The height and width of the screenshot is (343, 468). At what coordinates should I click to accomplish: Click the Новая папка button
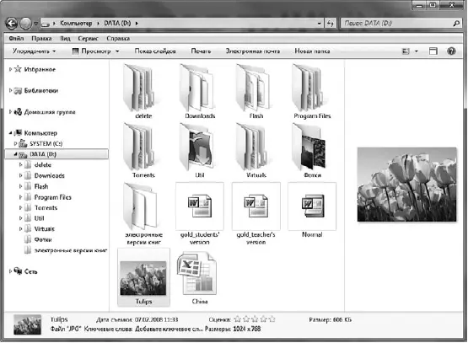(x=312, y=51)
